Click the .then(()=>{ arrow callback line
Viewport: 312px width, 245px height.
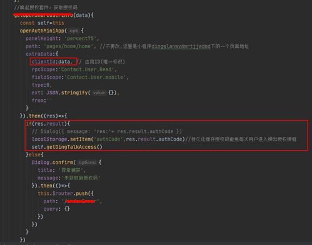(51, 186)
